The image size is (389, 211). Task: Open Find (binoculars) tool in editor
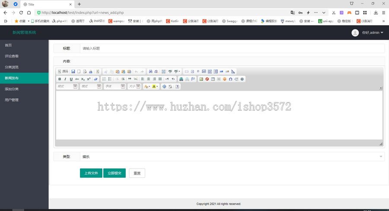[150, 71]
